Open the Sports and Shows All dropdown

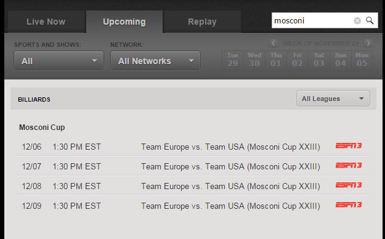click(59, 60)
